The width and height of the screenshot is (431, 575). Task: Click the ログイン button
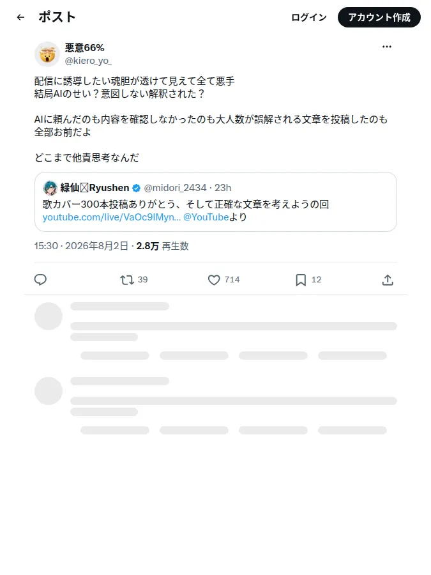[x=309, y=17]
